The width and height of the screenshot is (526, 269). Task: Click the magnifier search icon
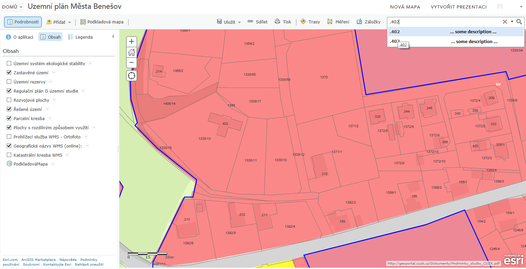click(519, 22)
